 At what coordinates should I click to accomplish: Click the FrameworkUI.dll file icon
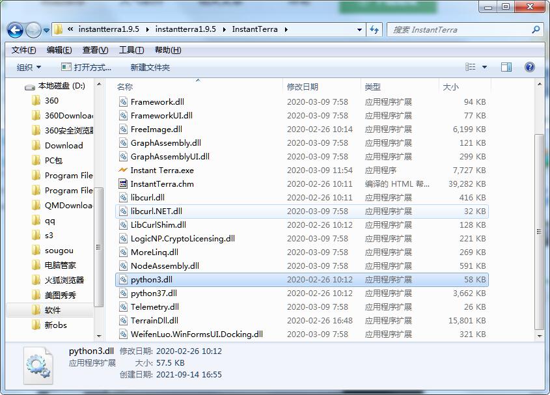point(123,116)
